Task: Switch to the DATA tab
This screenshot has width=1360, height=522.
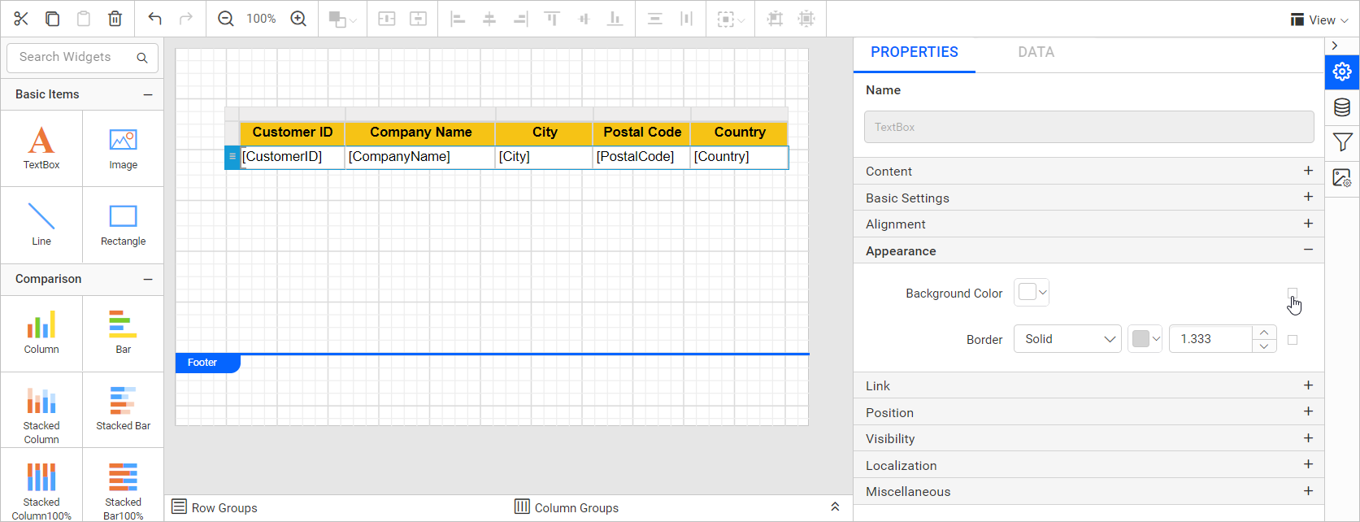Action: [1036, 52]
